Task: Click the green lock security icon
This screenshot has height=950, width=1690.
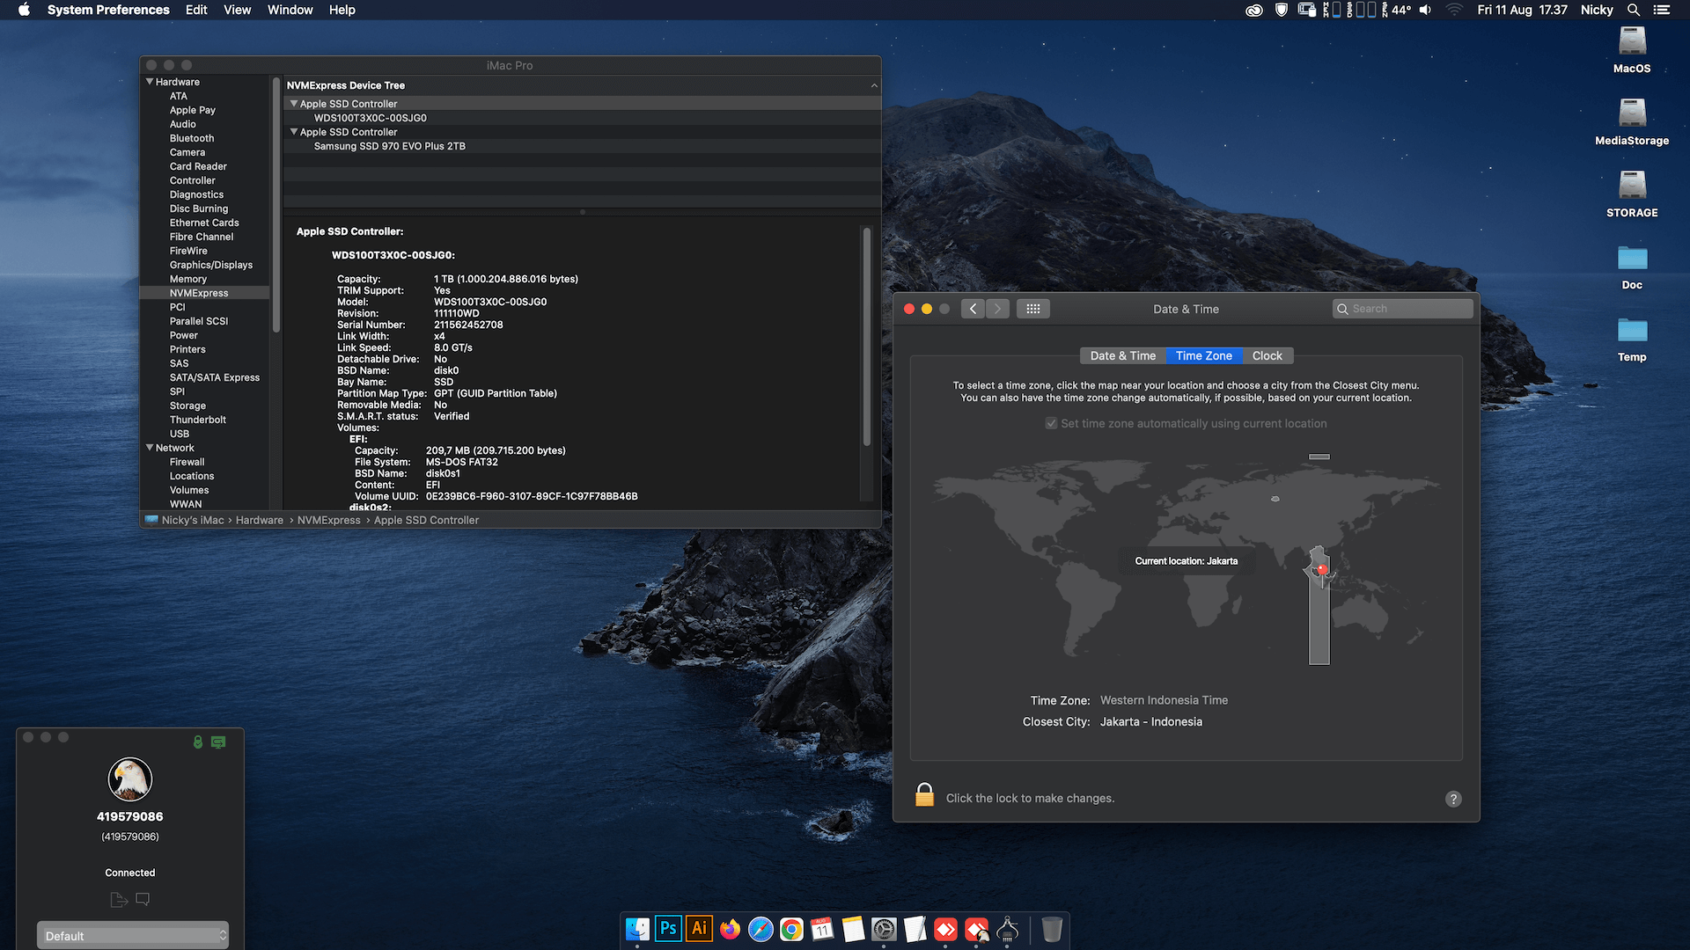Action: point(198,742)
